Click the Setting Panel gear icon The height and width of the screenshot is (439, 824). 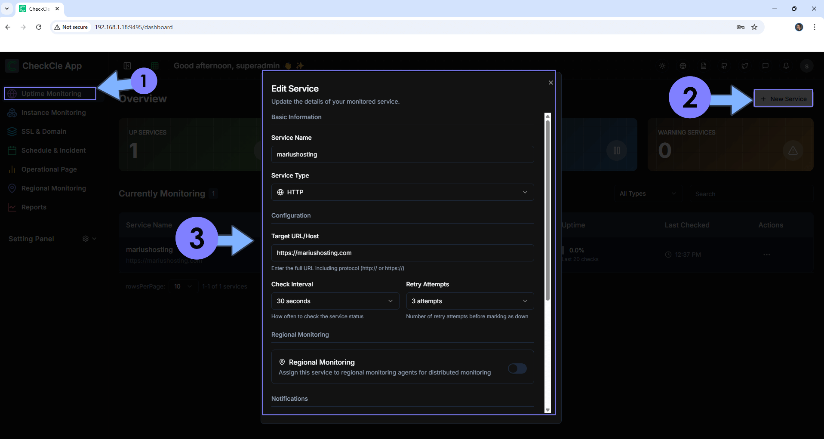coord(86,239)
